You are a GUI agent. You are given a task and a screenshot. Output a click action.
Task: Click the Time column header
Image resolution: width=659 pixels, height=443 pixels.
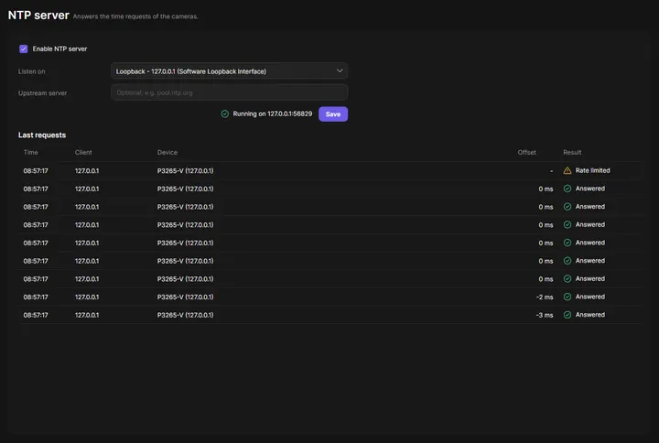(x=31, y=152)
